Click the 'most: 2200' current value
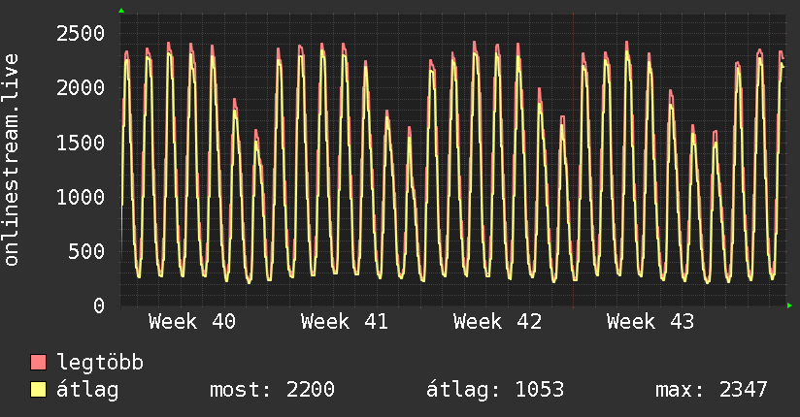Viewport: 800px width, 417px height. (x=273, y=390)
